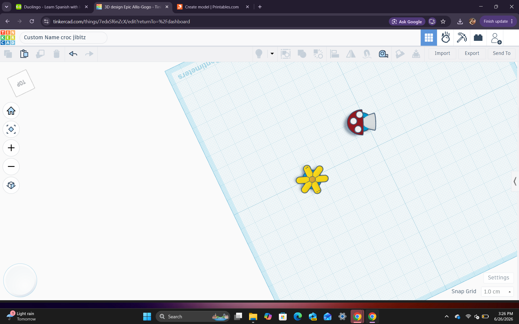Click Fit all in view button

point(11,129)
